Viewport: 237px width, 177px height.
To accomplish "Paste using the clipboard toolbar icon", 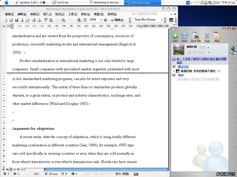I will [x=63, y=20].
